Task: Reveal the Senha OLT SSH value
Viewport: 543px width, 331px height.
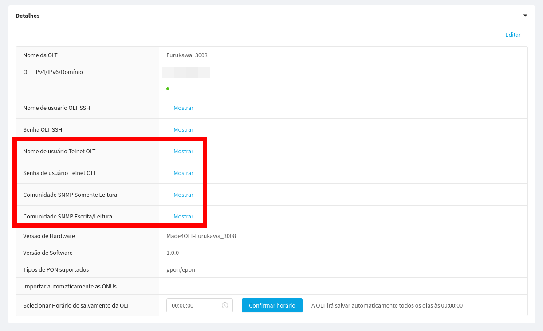Action: 183,129
